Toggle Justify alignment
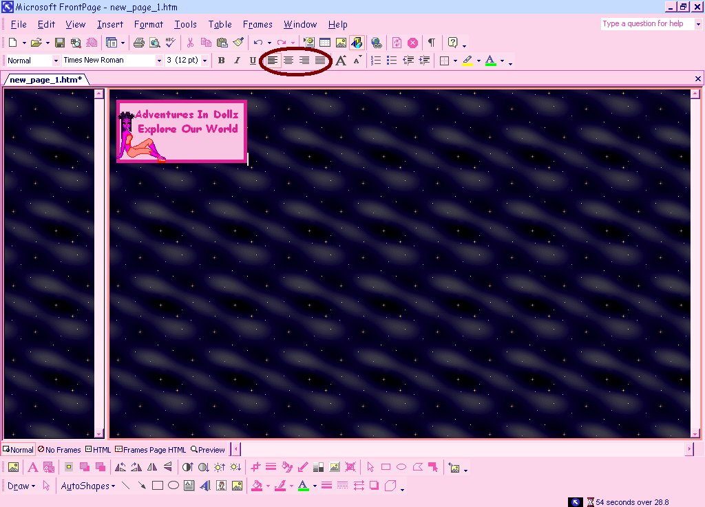705x507 pixels. coord(320,60)
